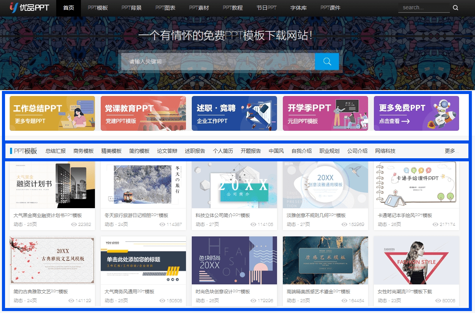Viewport: 475px width, 313px height.
Task: Select the 商务模板 category link
Action: tap(84, 151)
